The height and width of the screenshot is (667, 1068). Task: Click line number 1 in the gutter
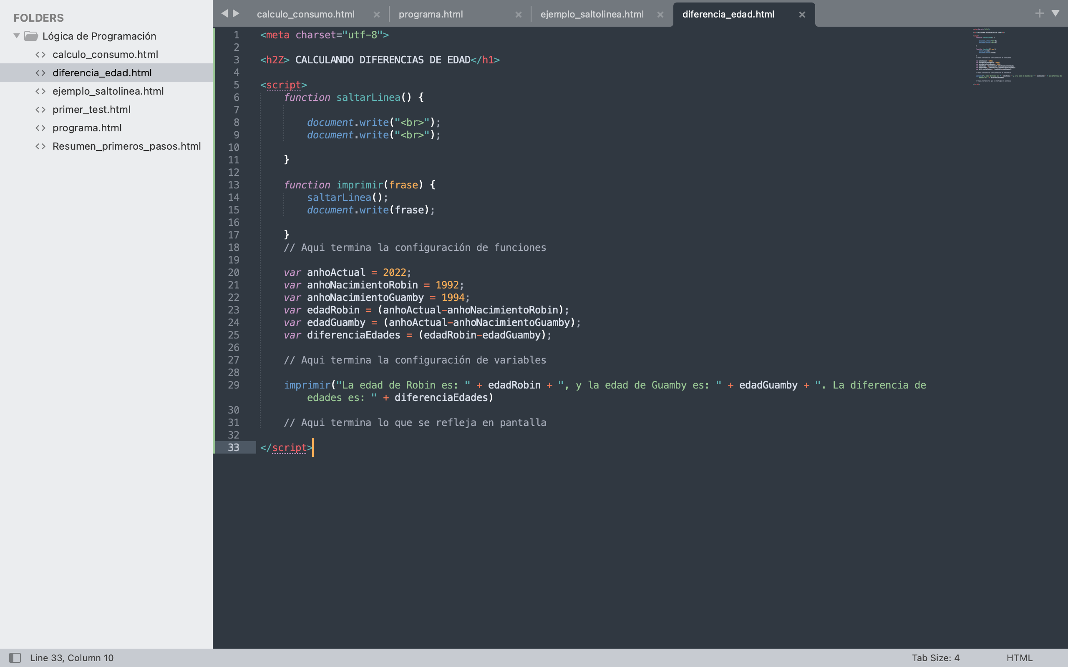tap(237, 35)
